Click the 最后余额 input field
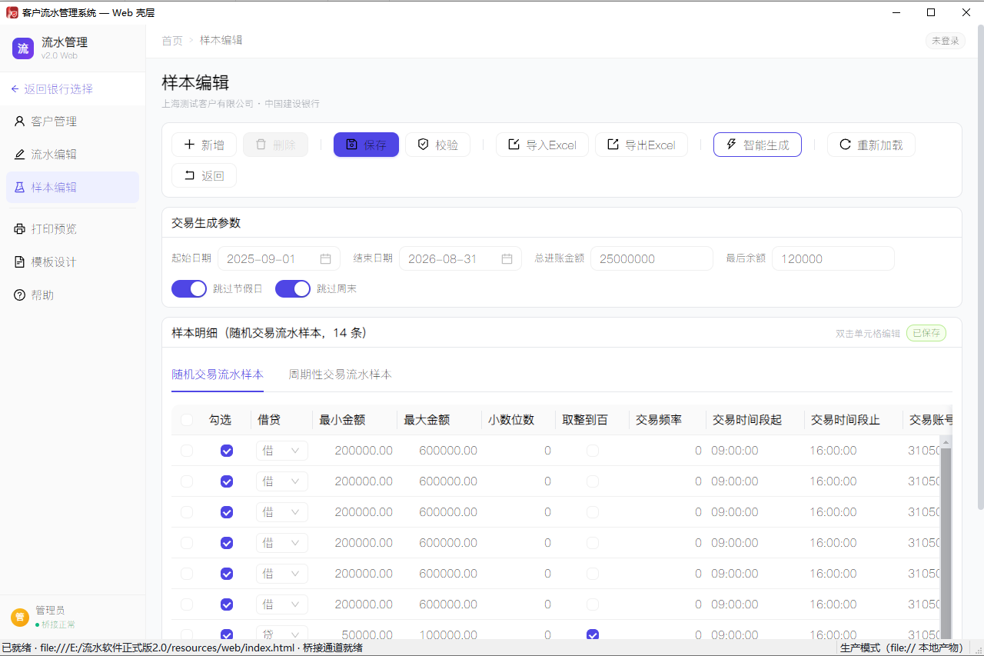This screenshot has height=656, width=984. tap(833, 259)
